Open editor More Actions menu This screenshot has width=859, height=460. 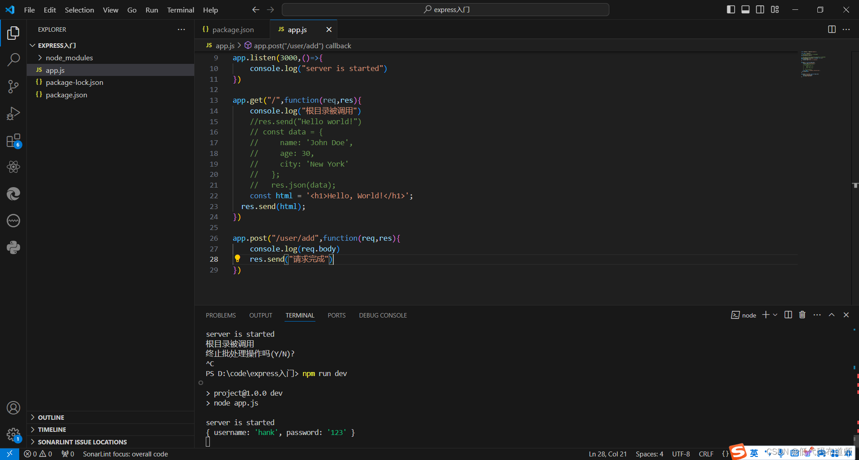click(x=846, y=29)
